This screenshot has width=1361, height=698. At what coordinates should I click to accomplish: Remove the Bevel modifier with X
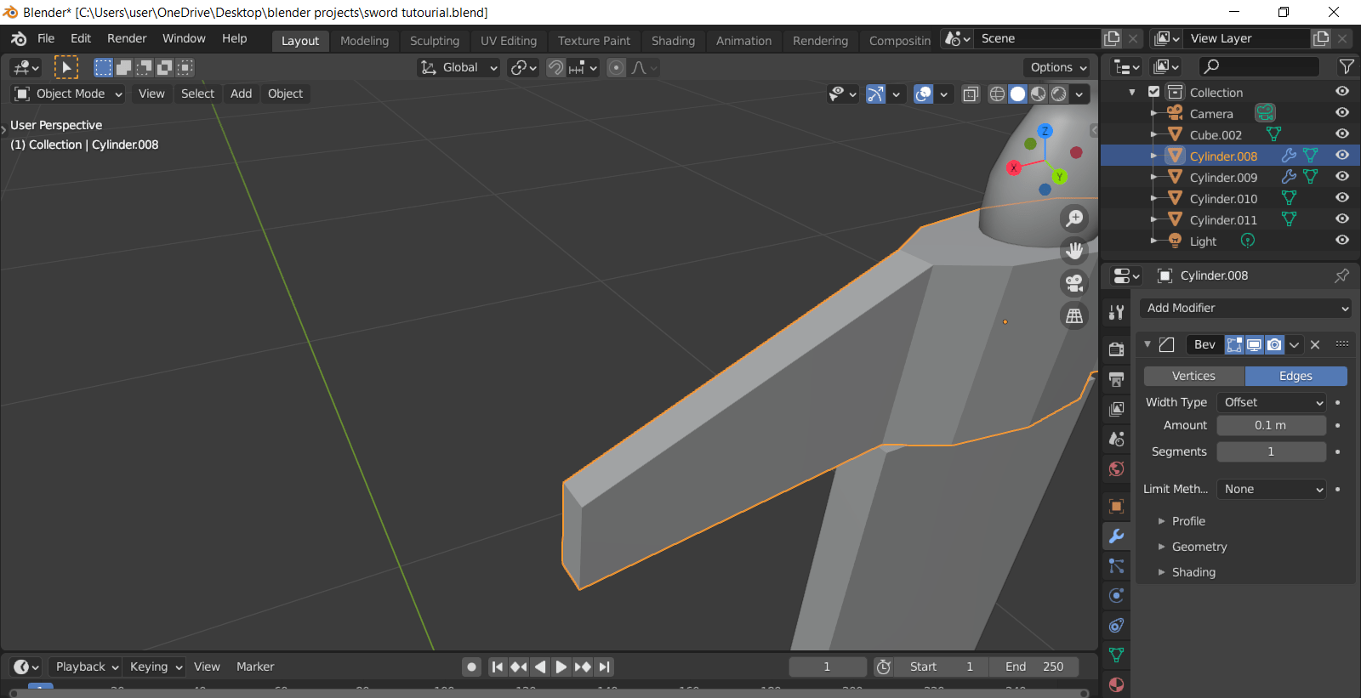[x=1315, y=344]
